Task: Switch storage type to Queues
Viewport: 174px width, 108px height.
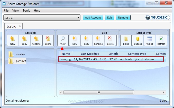Action: (x=138, y=40)
